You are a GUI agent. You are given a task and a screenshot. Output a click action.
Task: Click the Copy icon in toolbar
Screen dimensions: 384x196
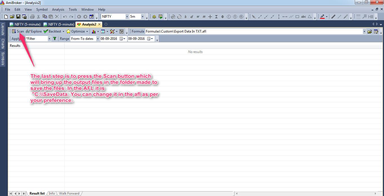45,17
